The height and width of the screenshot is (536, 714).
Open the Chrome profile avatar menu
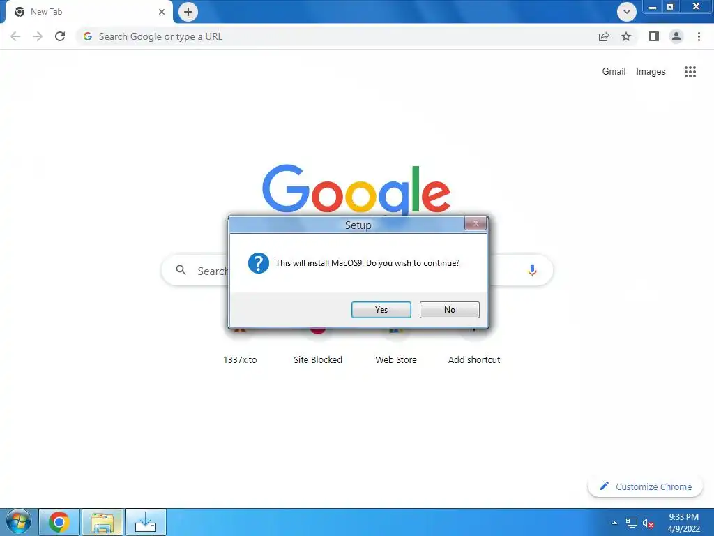[x=676, y=36]
